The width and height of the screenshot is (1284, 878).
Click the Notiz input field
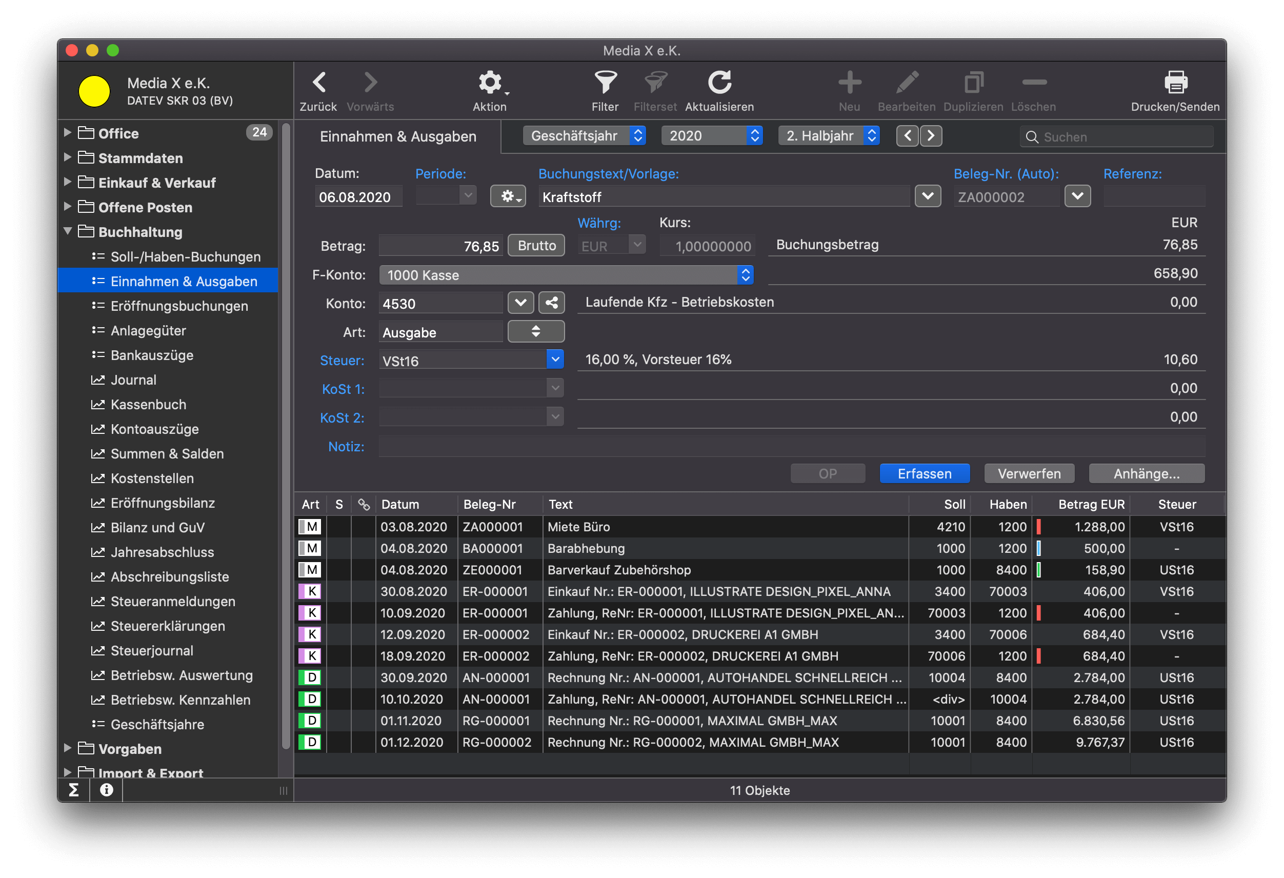point(792,447)
